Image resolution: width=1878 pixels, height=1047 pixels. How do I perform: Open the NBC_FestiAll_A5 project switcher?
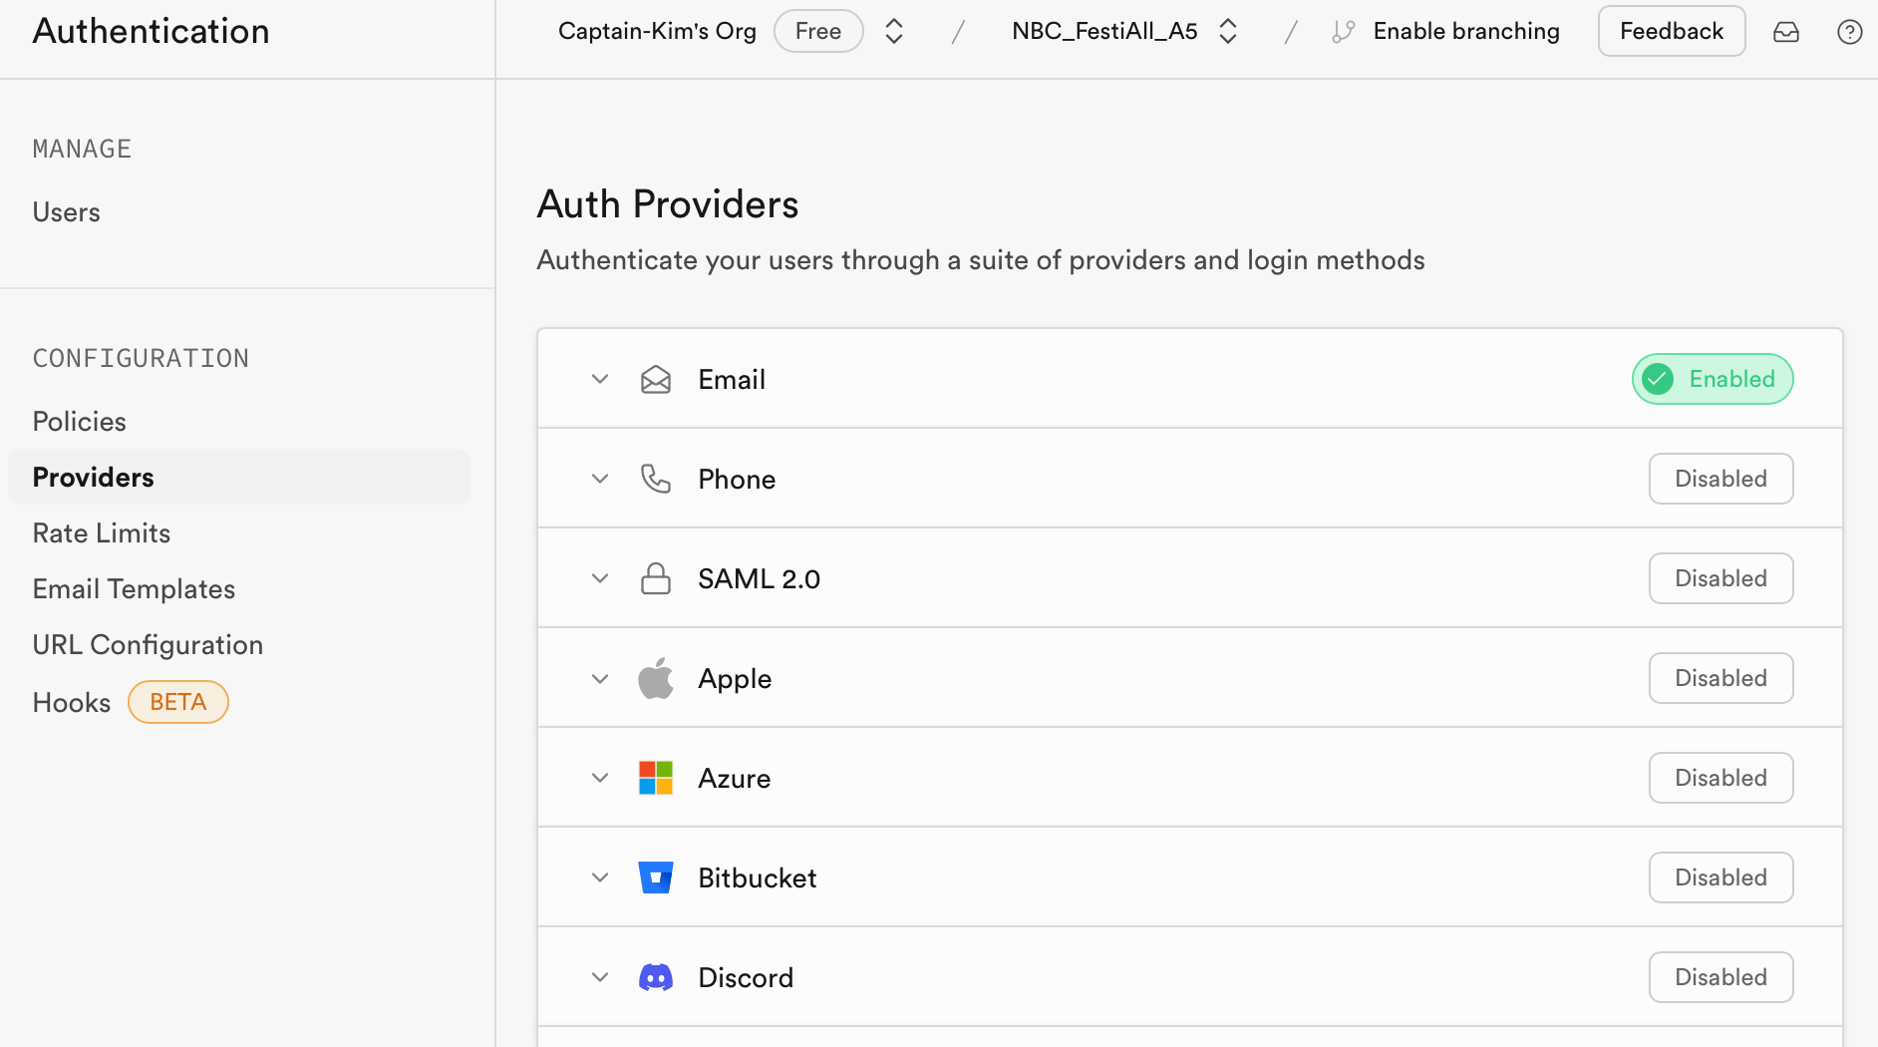[1228, 32]
